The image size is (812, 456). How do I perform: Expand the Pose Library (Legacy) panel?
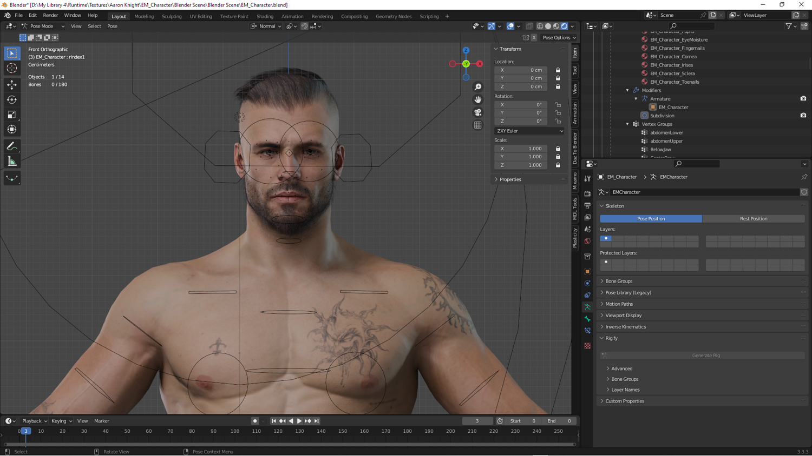pyautogui.click(x=628, y=293)
